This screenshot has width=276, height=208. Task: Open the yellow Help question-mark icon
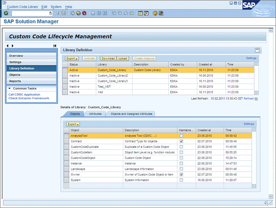pos(155,13)
